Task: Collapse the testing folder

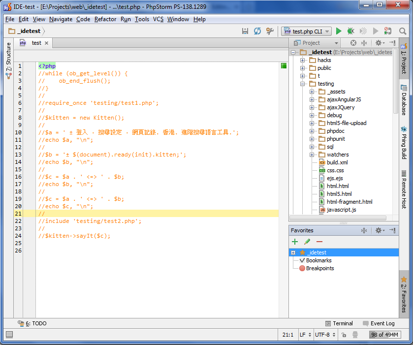Action: 302,84
